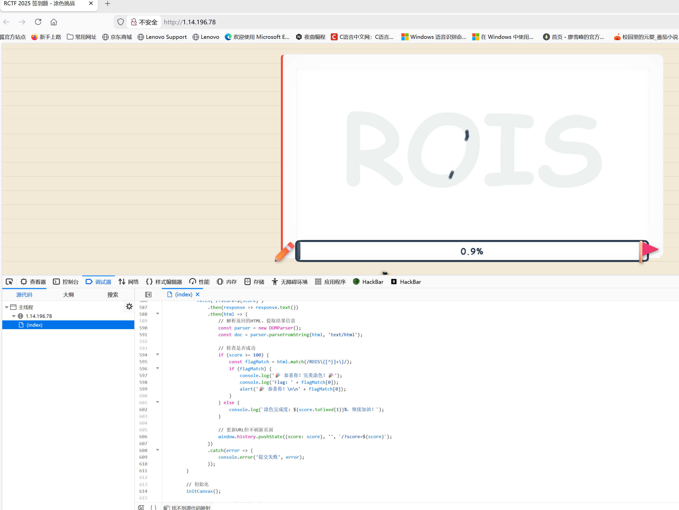Viewport: 679px width, 510px height.
Task: Open the 大纲 outline tab
Action: tap(68, 295)
